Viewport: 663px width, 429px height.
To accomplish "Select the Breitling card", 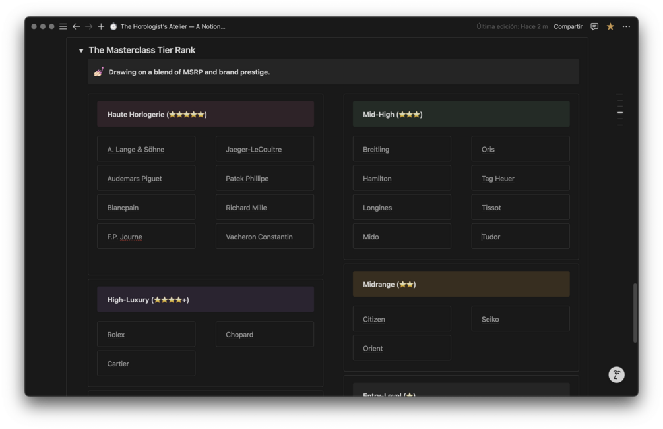I will tap(402, 149).
